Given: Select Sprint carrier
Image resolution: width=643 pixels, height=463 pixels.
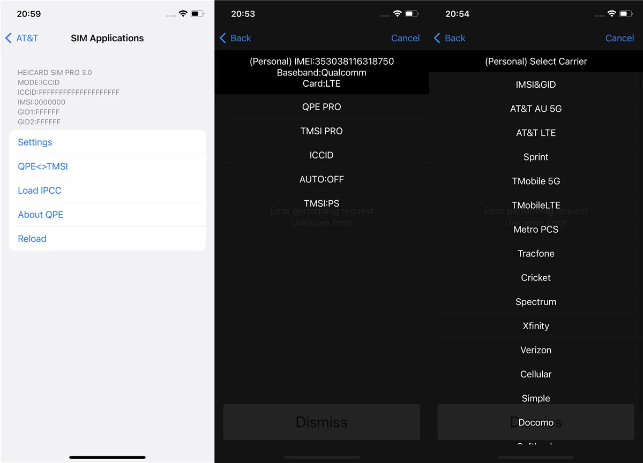Looking at the screenshot, I should click(x=536, y=157).
